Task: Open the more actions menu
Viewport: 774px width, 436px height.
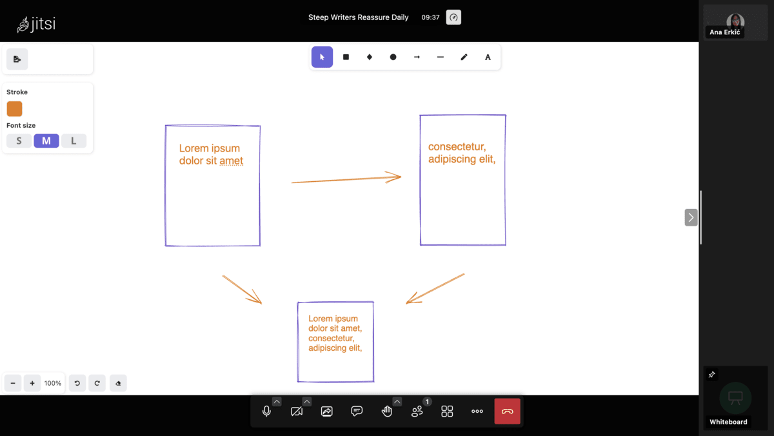Action: click(x=477, y=411)
